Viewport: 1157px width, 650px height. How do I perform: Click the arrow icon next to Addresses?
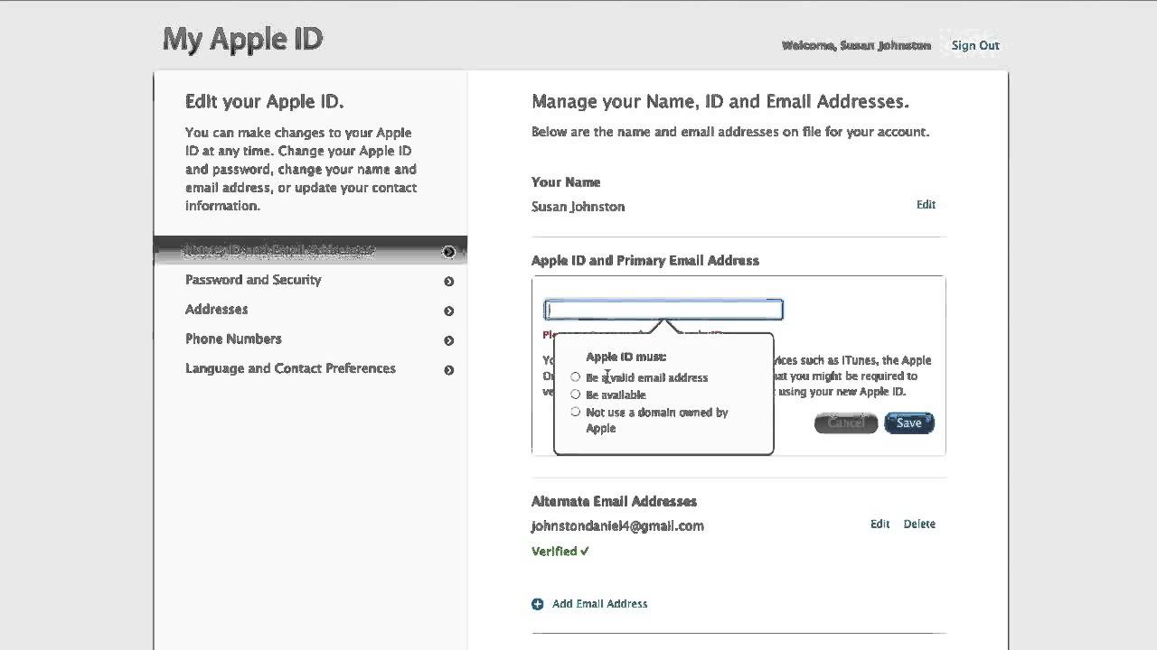coord(448,311)
